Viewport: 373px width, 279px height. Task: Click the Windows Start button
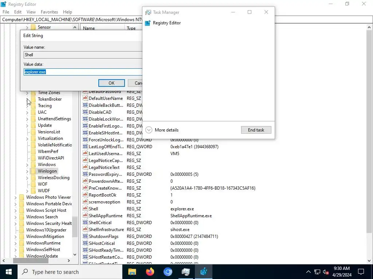pyautogui.click(x=9, y=272)
